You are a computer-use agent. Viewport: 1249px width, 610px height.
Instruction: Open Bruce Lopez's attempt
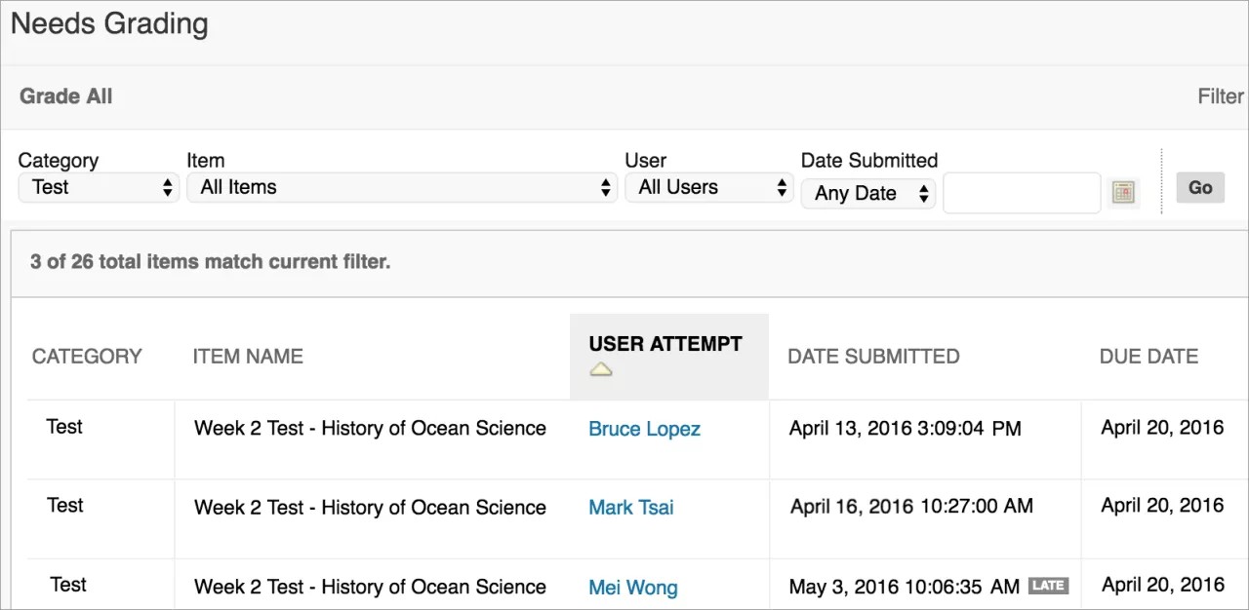pyautogui.click(x=644, y=429)
